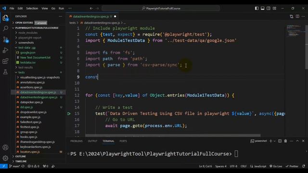Toggle panel layout icon in title bar

(x=262, y=9)
